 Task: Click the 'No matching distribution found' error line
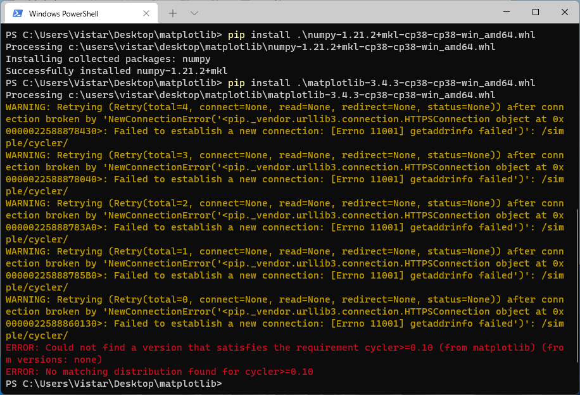160,372
